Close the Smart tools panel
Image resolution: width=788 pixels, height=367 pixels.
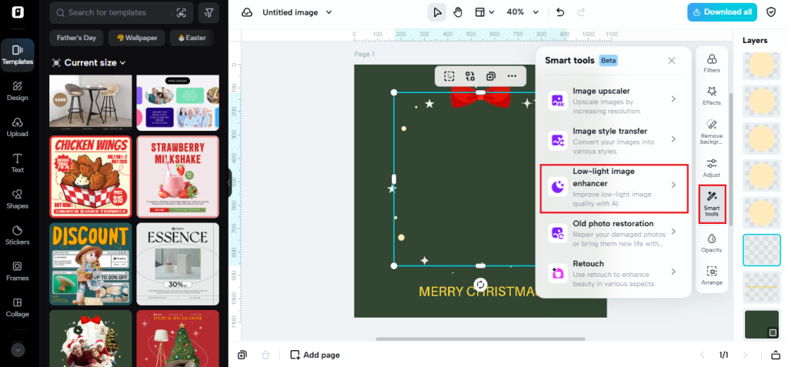click(x=672, y=60)
